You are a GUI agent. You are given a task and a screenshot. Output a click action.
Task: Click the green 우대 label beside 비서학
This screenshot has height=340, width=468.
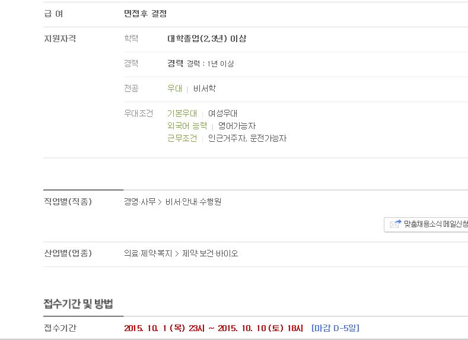(174, 88)
